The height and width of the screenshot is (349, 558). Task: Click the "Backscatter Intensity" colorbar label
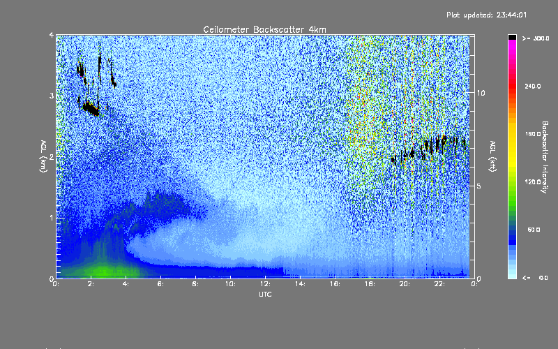pyautogui.click(x=545, y=157)
